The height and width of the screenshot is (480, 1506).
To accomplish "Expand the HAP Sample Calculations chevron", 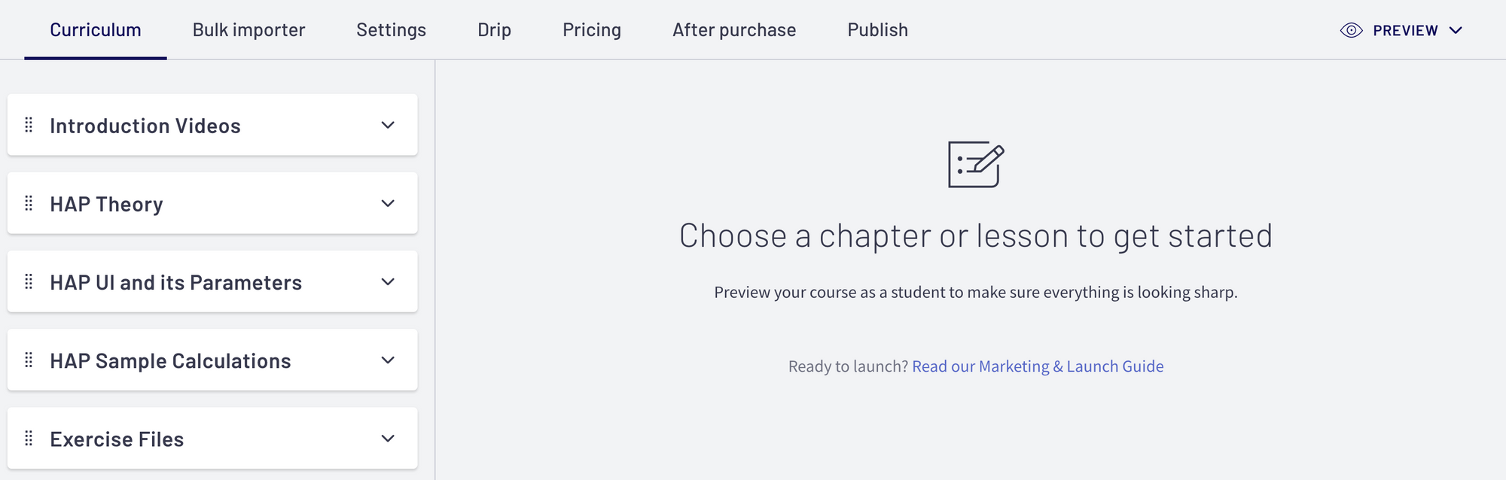I will (388, 360).
